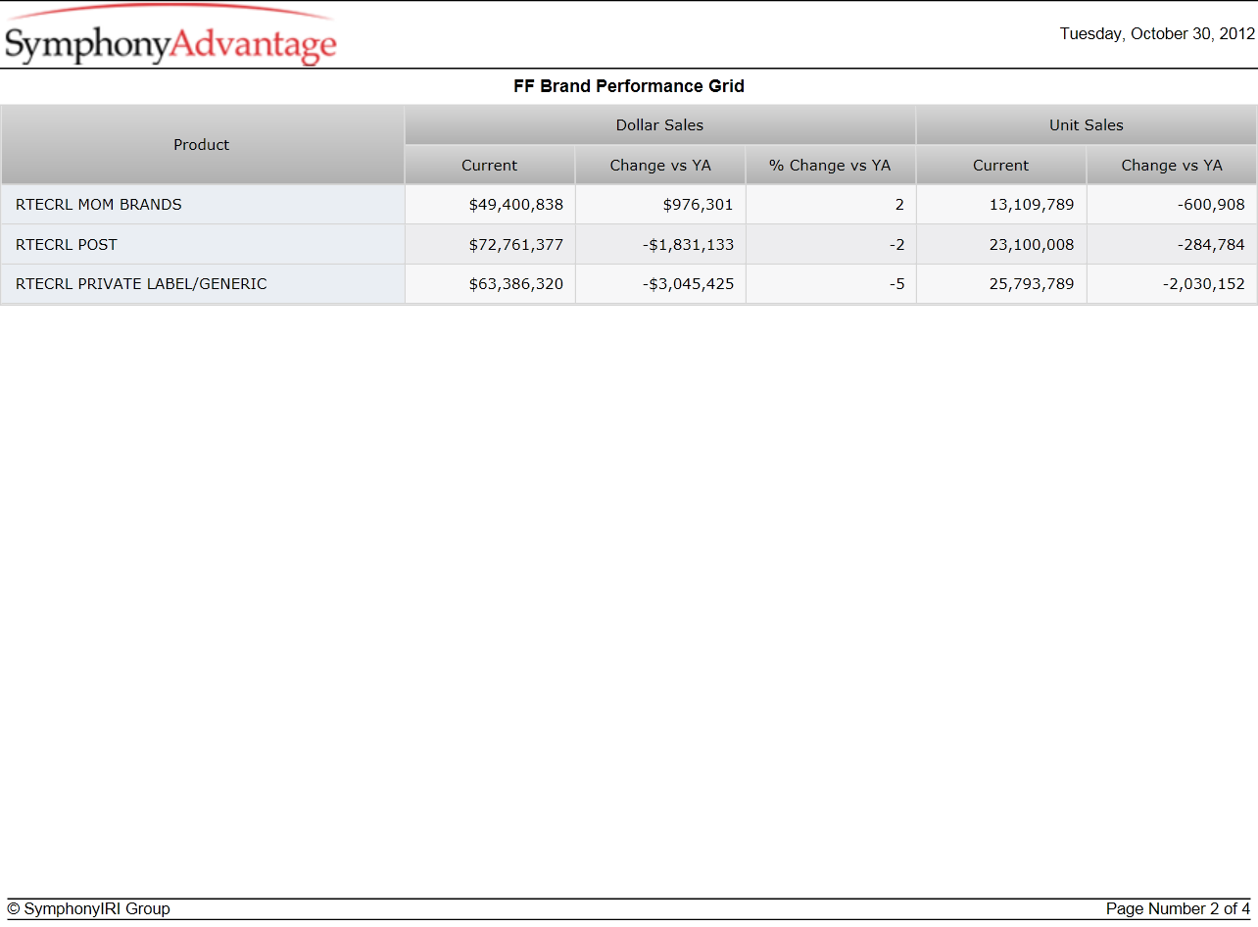The height and width of the screenshot is (927, 1258).
Task: Click the Current header under Unit Sales
Action: (x=1001, y=165)
